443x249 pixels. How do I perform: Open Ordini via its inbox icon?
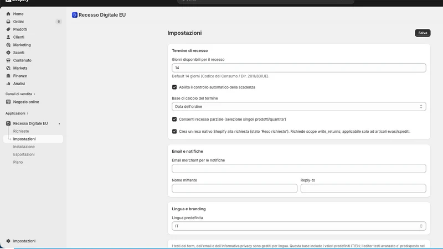(x=8, y=22)
